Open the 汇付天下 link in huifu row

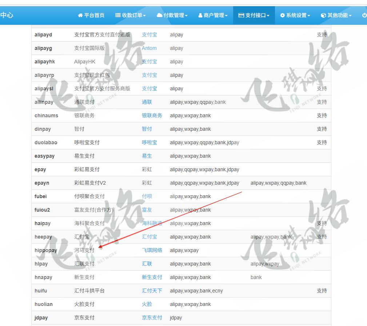[152, 291]
